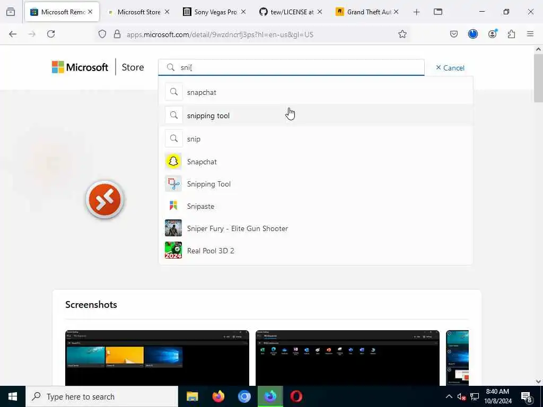Click the search magnifier in Store search box
The height and width of the screenshot is (407, 543).
coord(171,67)
